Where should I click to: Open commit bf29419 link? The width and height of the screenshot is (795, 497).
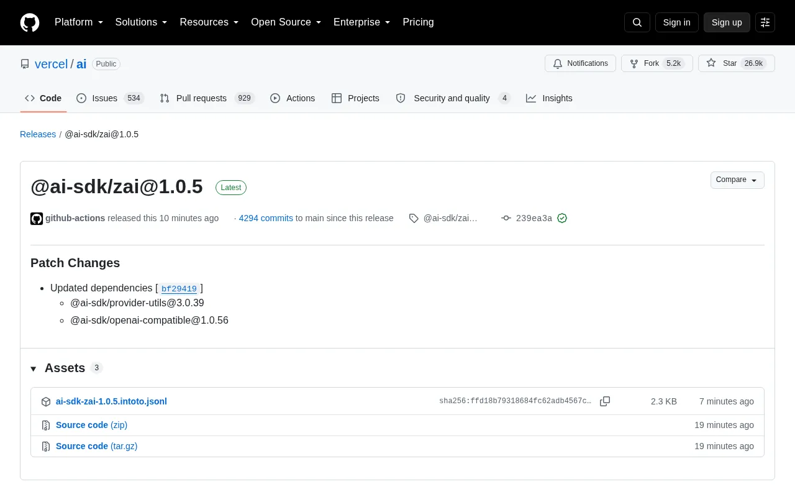pos(179,289)
